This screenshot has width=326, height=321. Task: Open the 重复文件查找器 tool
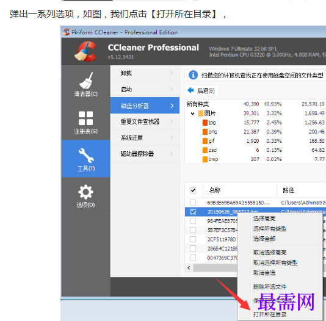coord(145,121)
